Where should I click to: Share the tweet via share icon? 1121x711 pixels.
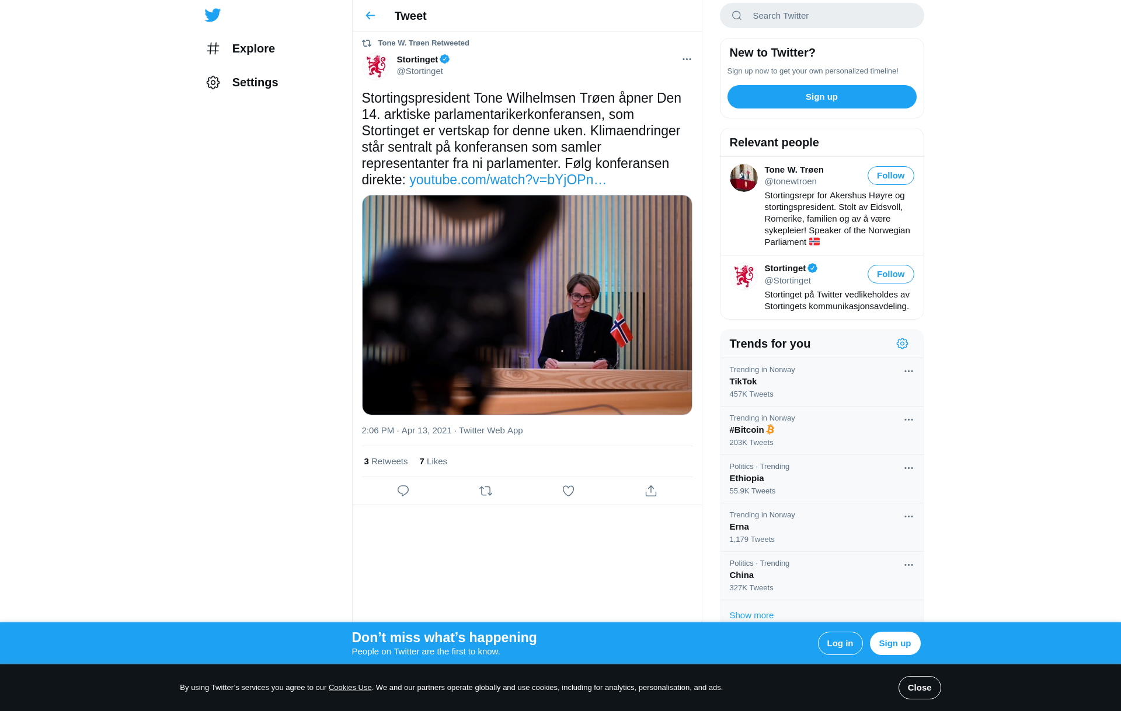tap(651, 491)
